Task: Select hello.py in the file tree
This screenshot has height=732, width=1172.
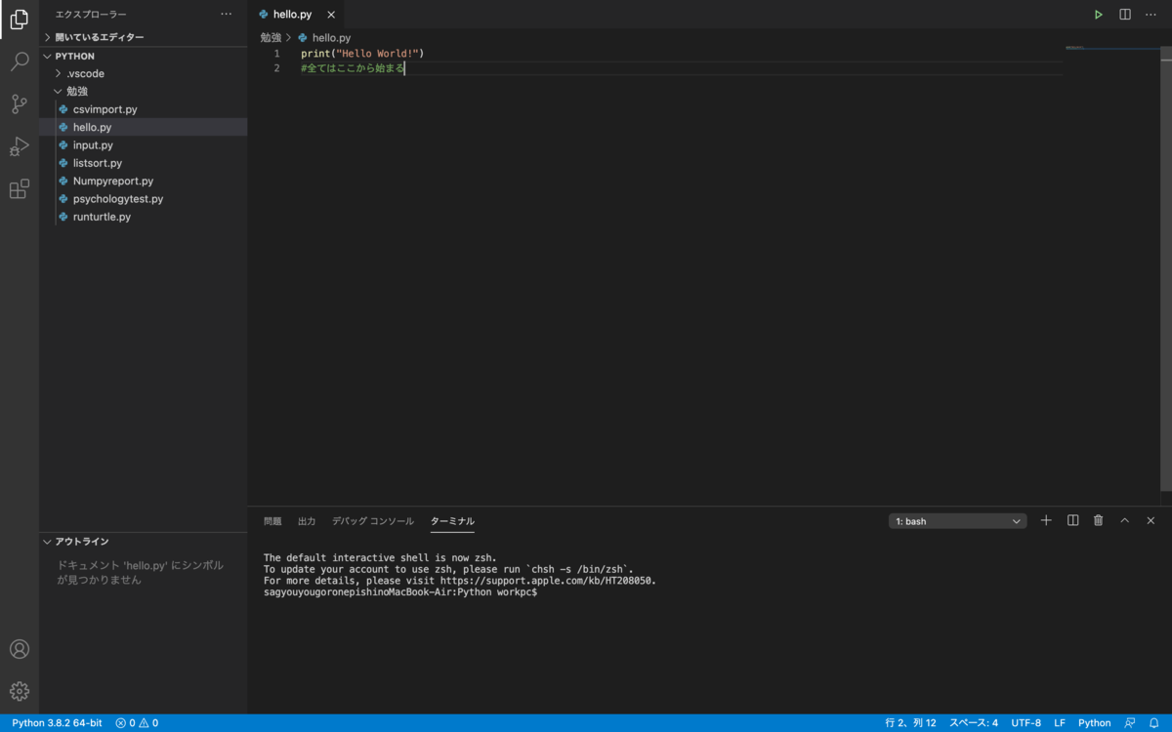Action: point(144,127)
